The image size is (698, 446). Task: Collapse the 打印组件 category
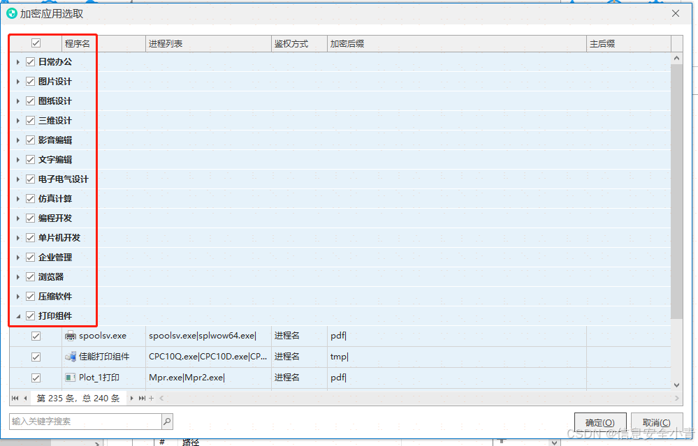pyautogui.click(x=17, y=316)
